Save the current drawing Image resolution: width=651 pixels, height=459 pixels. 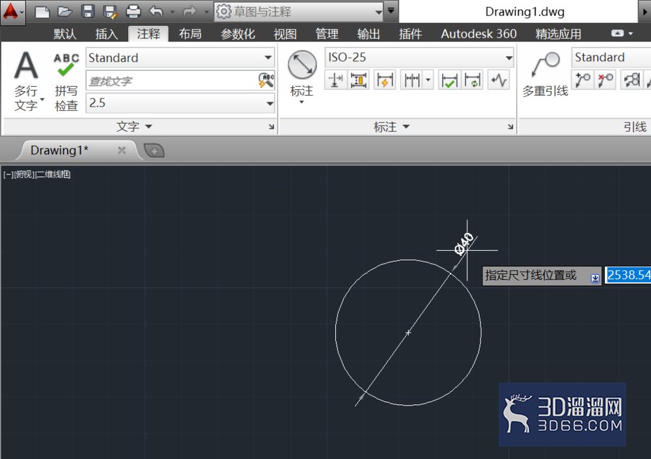88,12
